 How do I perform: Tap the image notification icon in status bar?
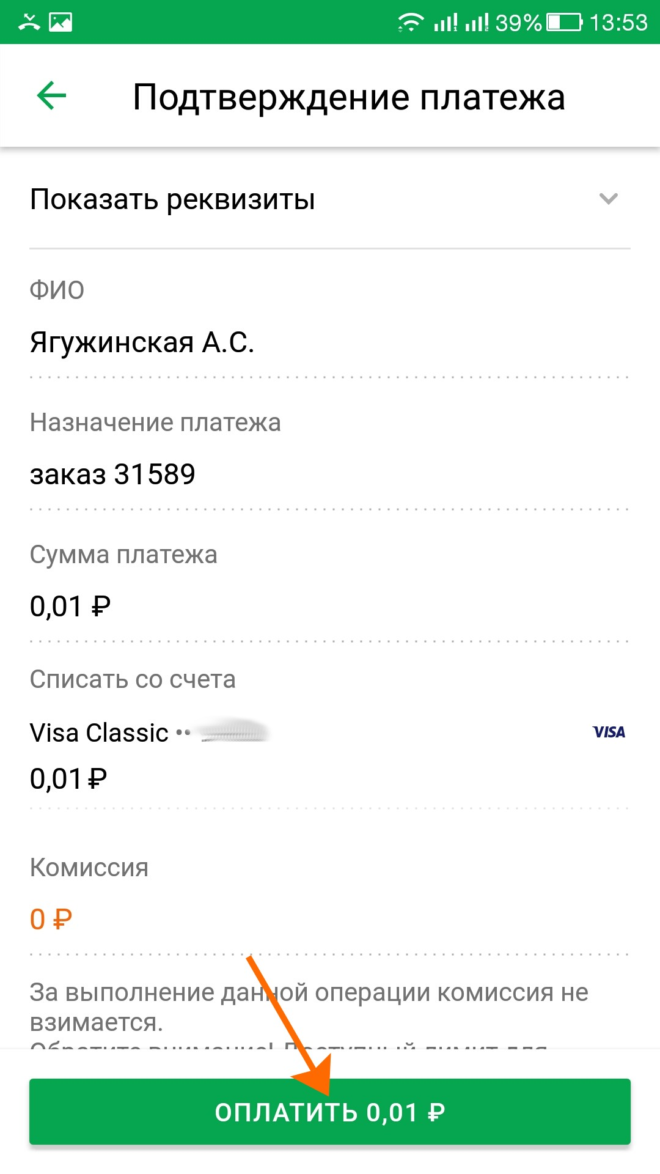coord(61,23)
